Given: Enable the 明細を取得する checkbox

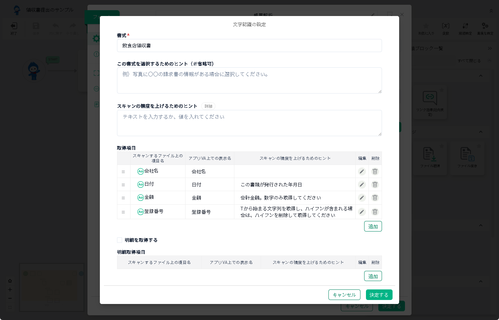Looking at the screenshot, I should [120, 240].
